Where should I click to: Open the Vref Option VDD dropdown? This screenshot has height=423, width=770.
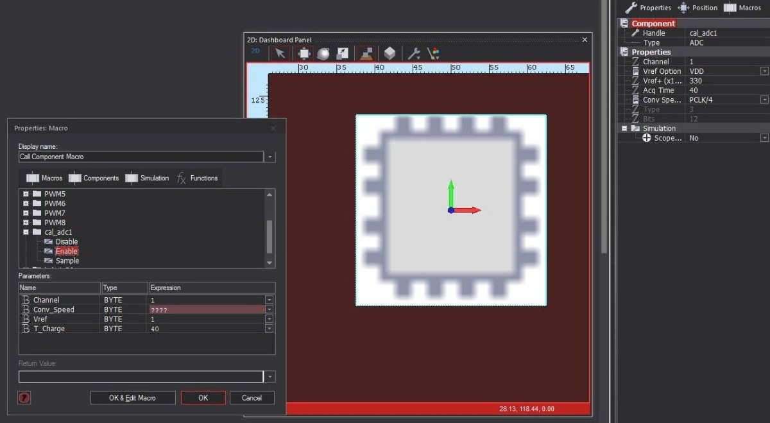click(x=765, y=71)
